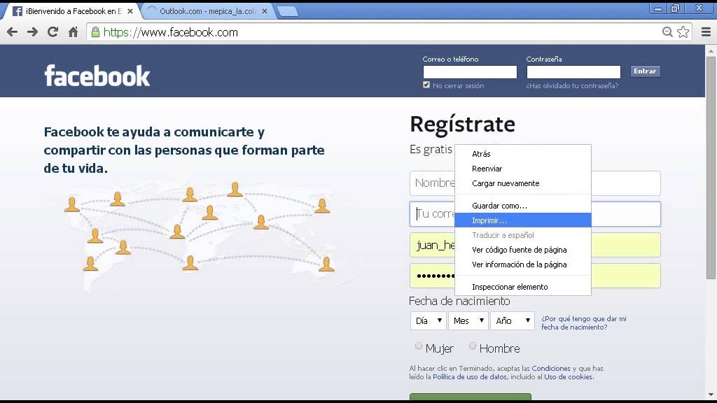Click the Correo o teléfono login field
This screenshot has width=717, height=403.
pyautogui.click(x=470, y=72)
